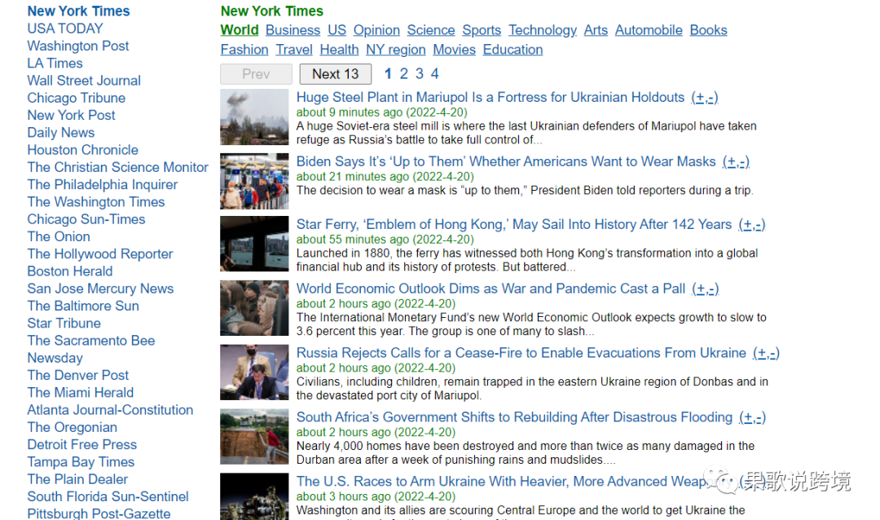Open Boston Herald source
This screenshot has width=880, height=520.
70,272
